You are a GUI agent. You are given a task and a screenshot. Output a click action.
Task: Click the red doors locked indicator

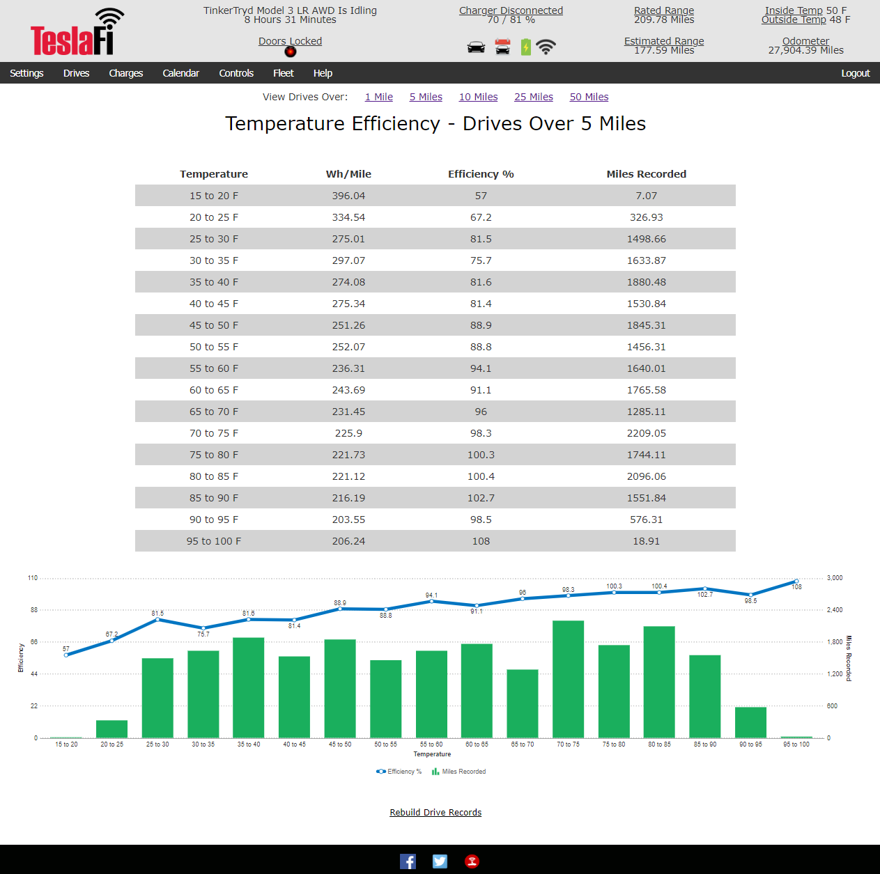(x=291, y=52)
